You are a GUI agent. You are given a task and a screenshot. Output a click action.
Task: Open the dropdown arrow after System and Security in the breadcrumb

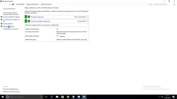click(x=40, y=4)
